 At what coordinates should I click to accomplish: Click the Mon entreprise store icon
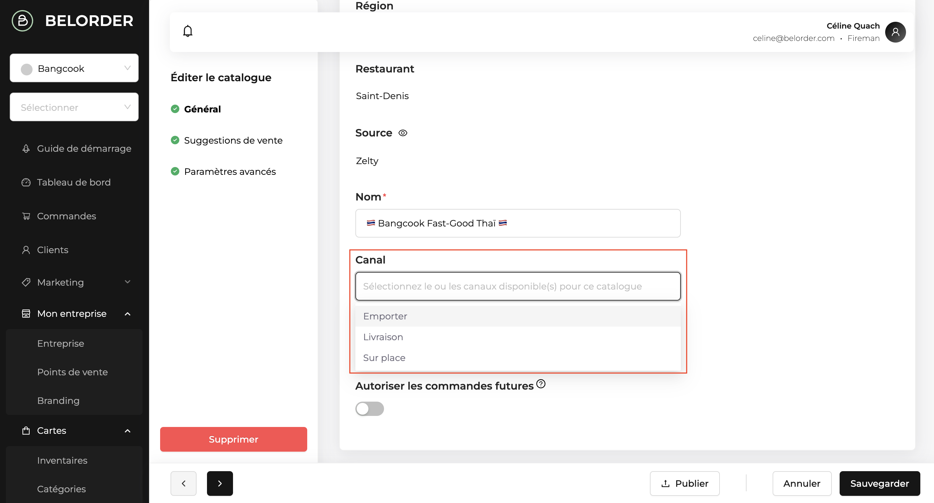pos(26,314)
